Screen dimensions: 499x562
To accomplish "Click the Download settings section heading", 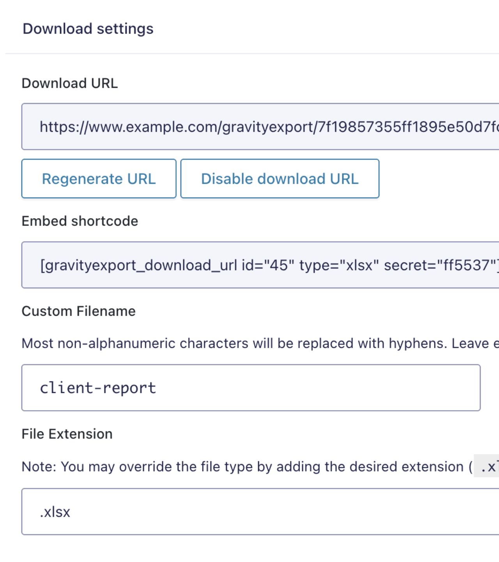I will (x=88, y=28).
